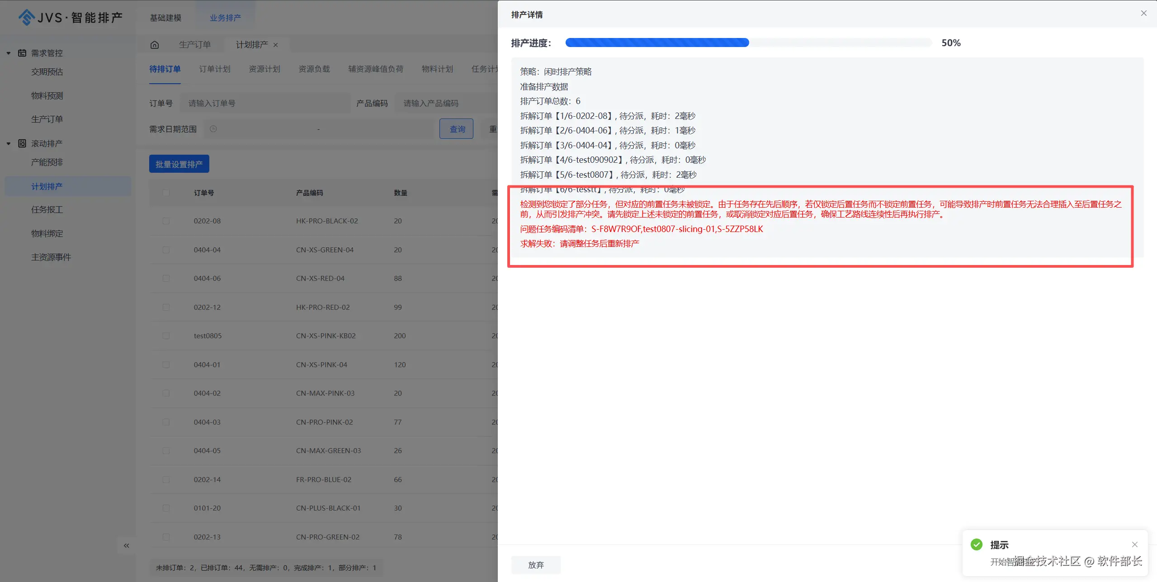Click the 批量设置排产 button
This screenshot has width=1157, height=582.
coord(179,164)
